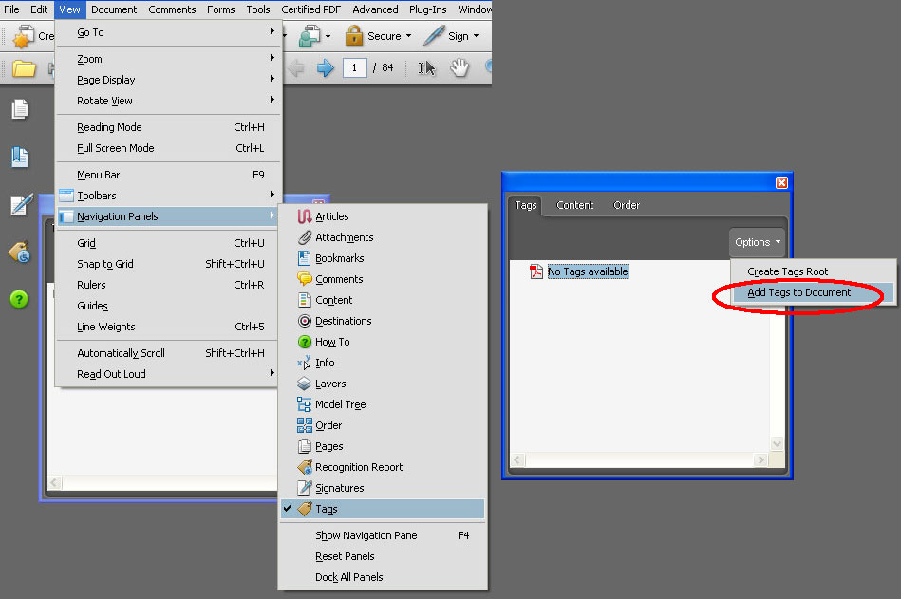
Task: Switch to the Content tab
Action: 574,205
